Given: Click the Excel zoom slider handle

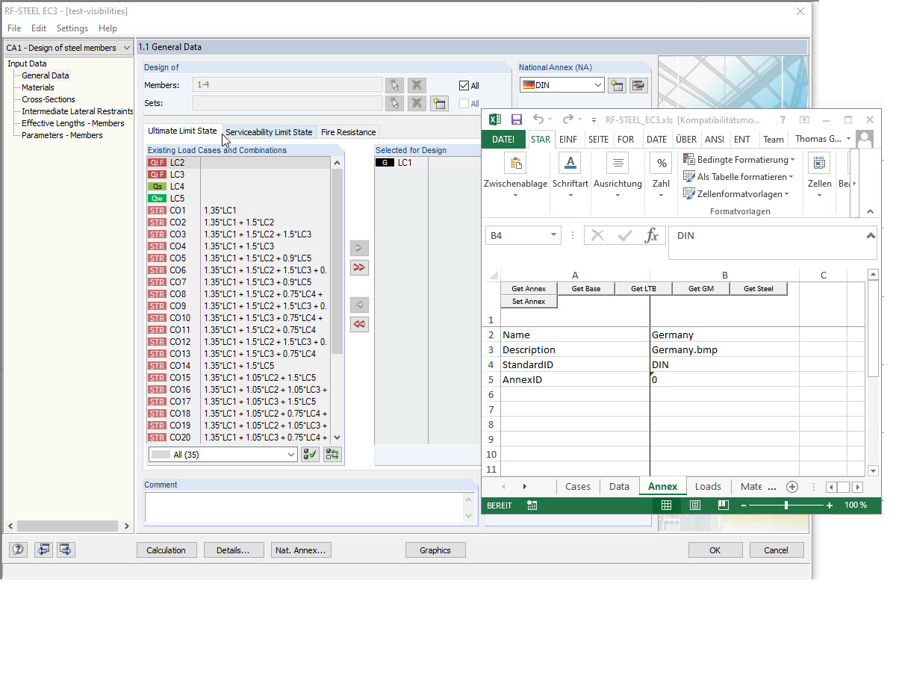Looking at the screenshot, I should tap(786, 506).
